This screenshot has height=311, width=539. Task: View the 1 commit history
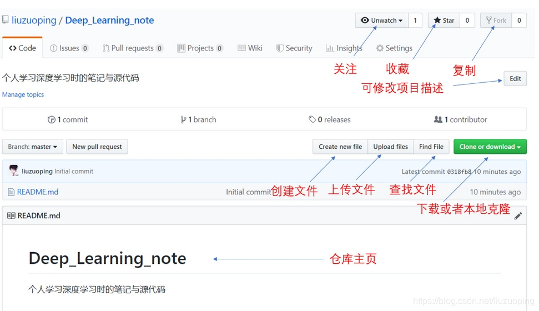(68, 119)
